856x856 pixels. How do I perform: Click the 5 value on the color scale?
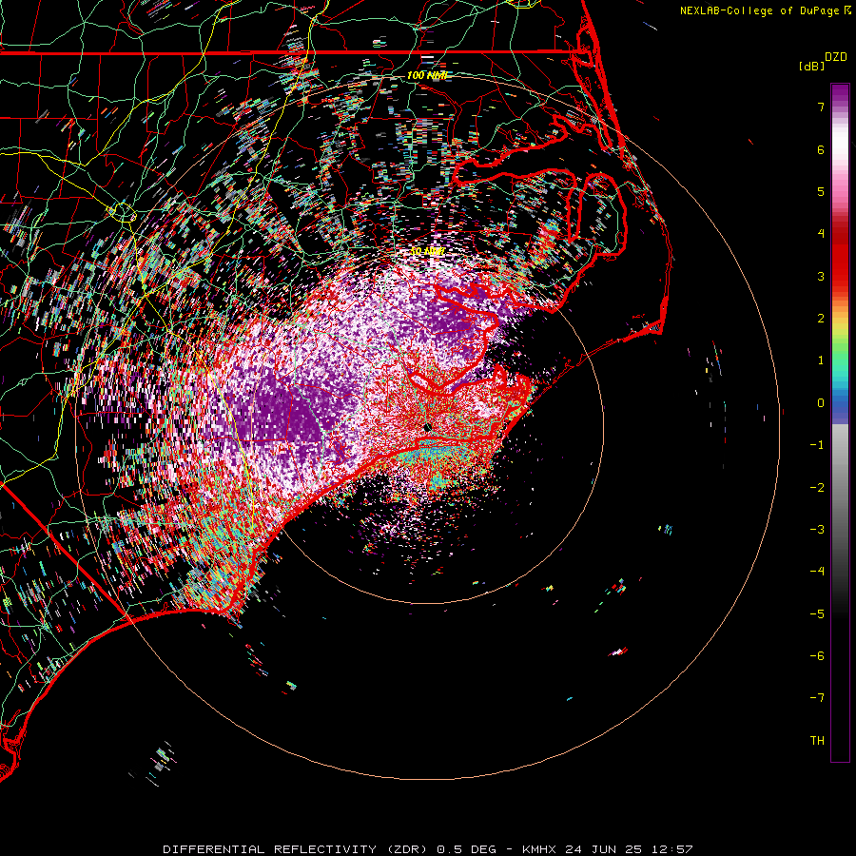pyautogui.click(x=821, y=191)
